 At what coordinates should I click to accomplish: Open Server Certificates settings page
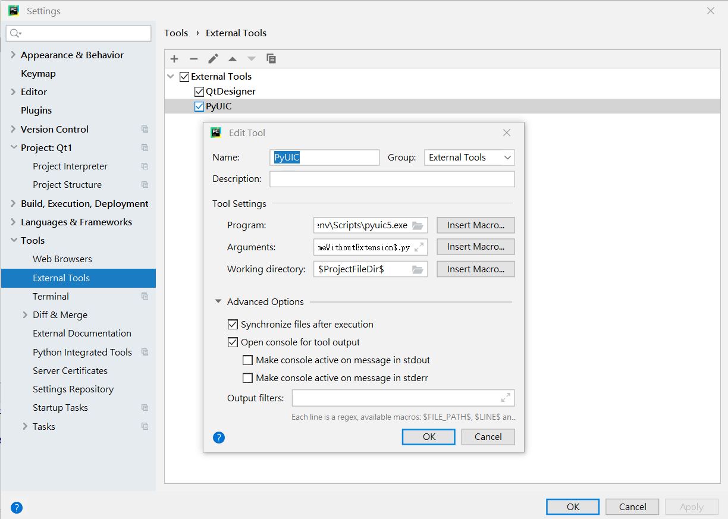[70, 371]
